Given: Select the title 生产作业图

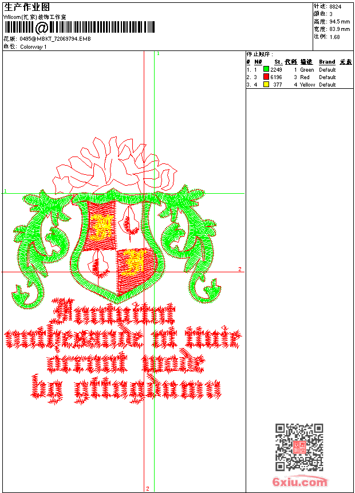Looking at the screenshot, I should (27, 7).
